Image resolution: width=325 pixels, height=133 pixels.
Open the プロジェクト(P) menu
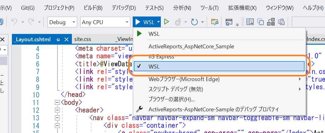pyautogui.click(x=59, y=8)
